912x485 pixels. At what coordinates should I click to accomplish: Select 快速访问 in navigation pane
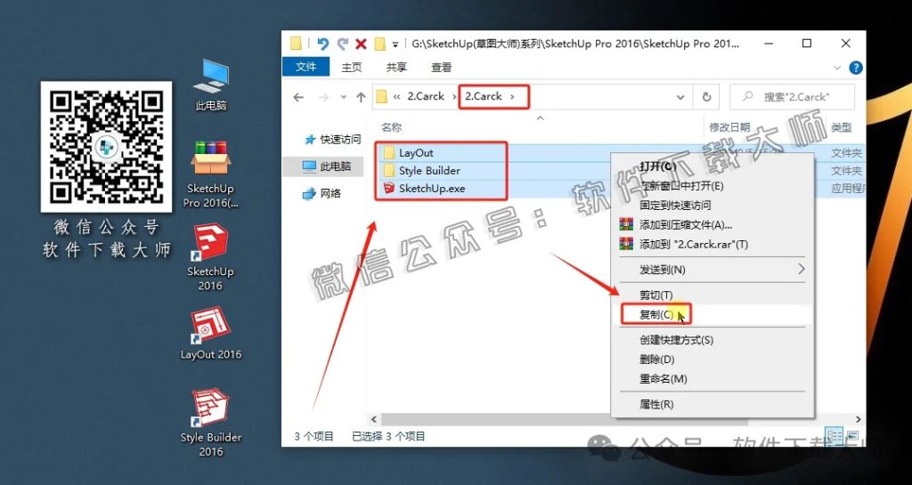coord(333,140)
